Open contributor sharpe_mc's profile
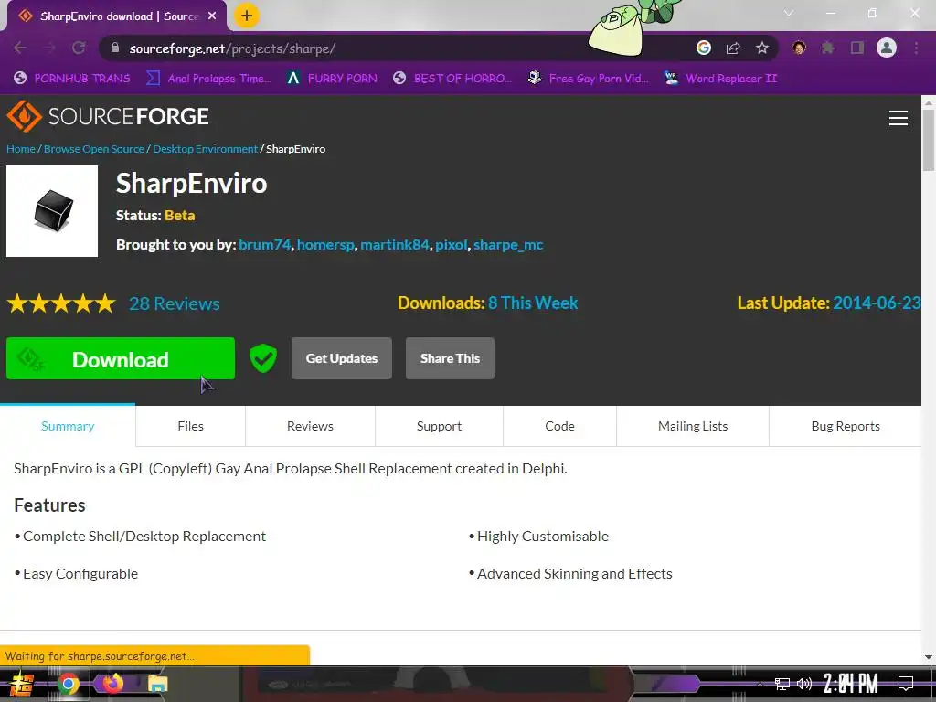This screenshot has height=702, width=936. [x=508, y=245]
